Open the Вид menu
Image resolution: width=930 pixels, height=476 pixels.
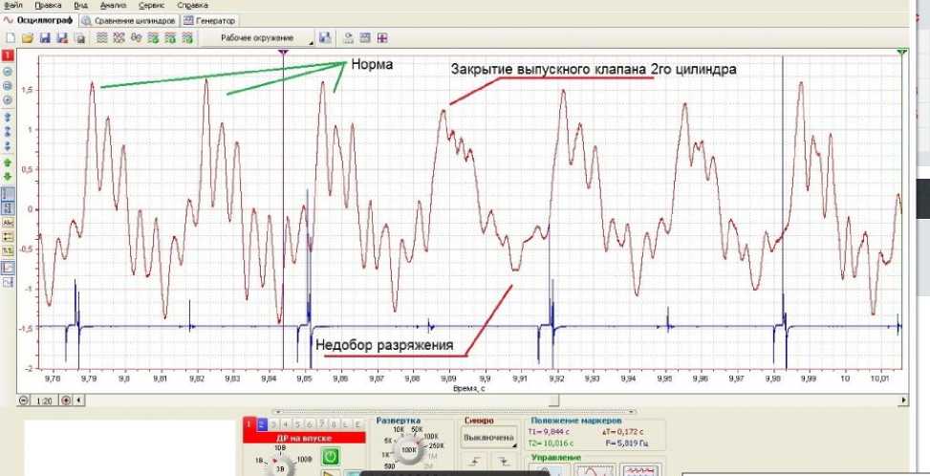tap(80, 5)
